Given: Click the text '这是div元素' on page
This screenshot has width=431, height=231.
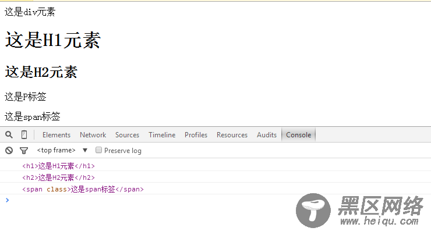Looking at the screenshot, I should 30,12.
